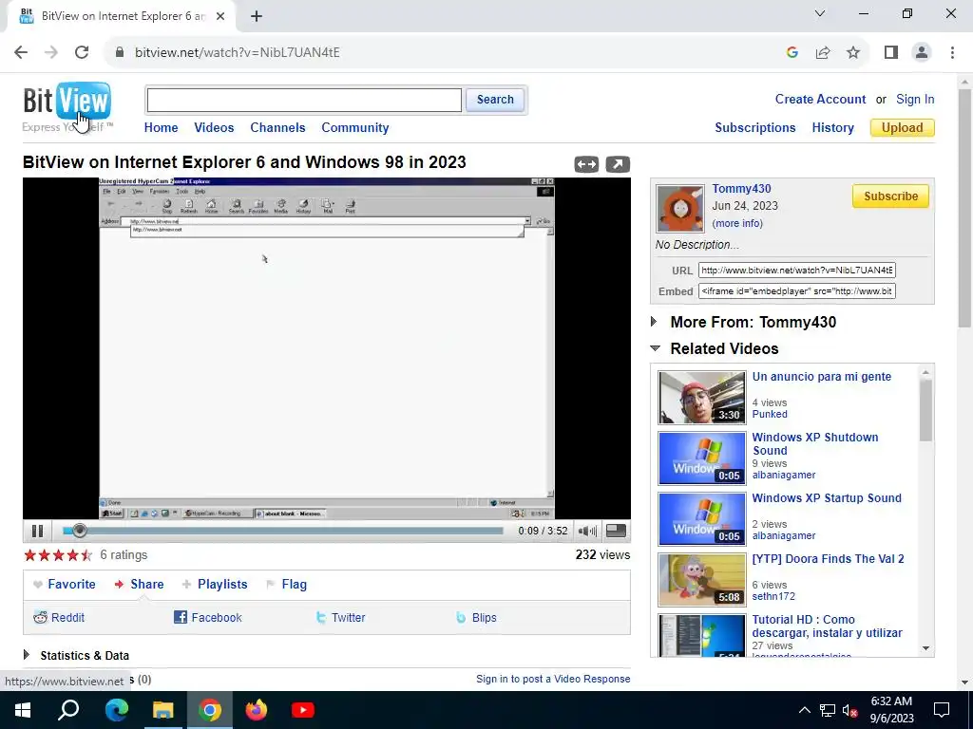Screen dimensions: 973x729
Task: Open the Channels menu item
Action: 277,128
